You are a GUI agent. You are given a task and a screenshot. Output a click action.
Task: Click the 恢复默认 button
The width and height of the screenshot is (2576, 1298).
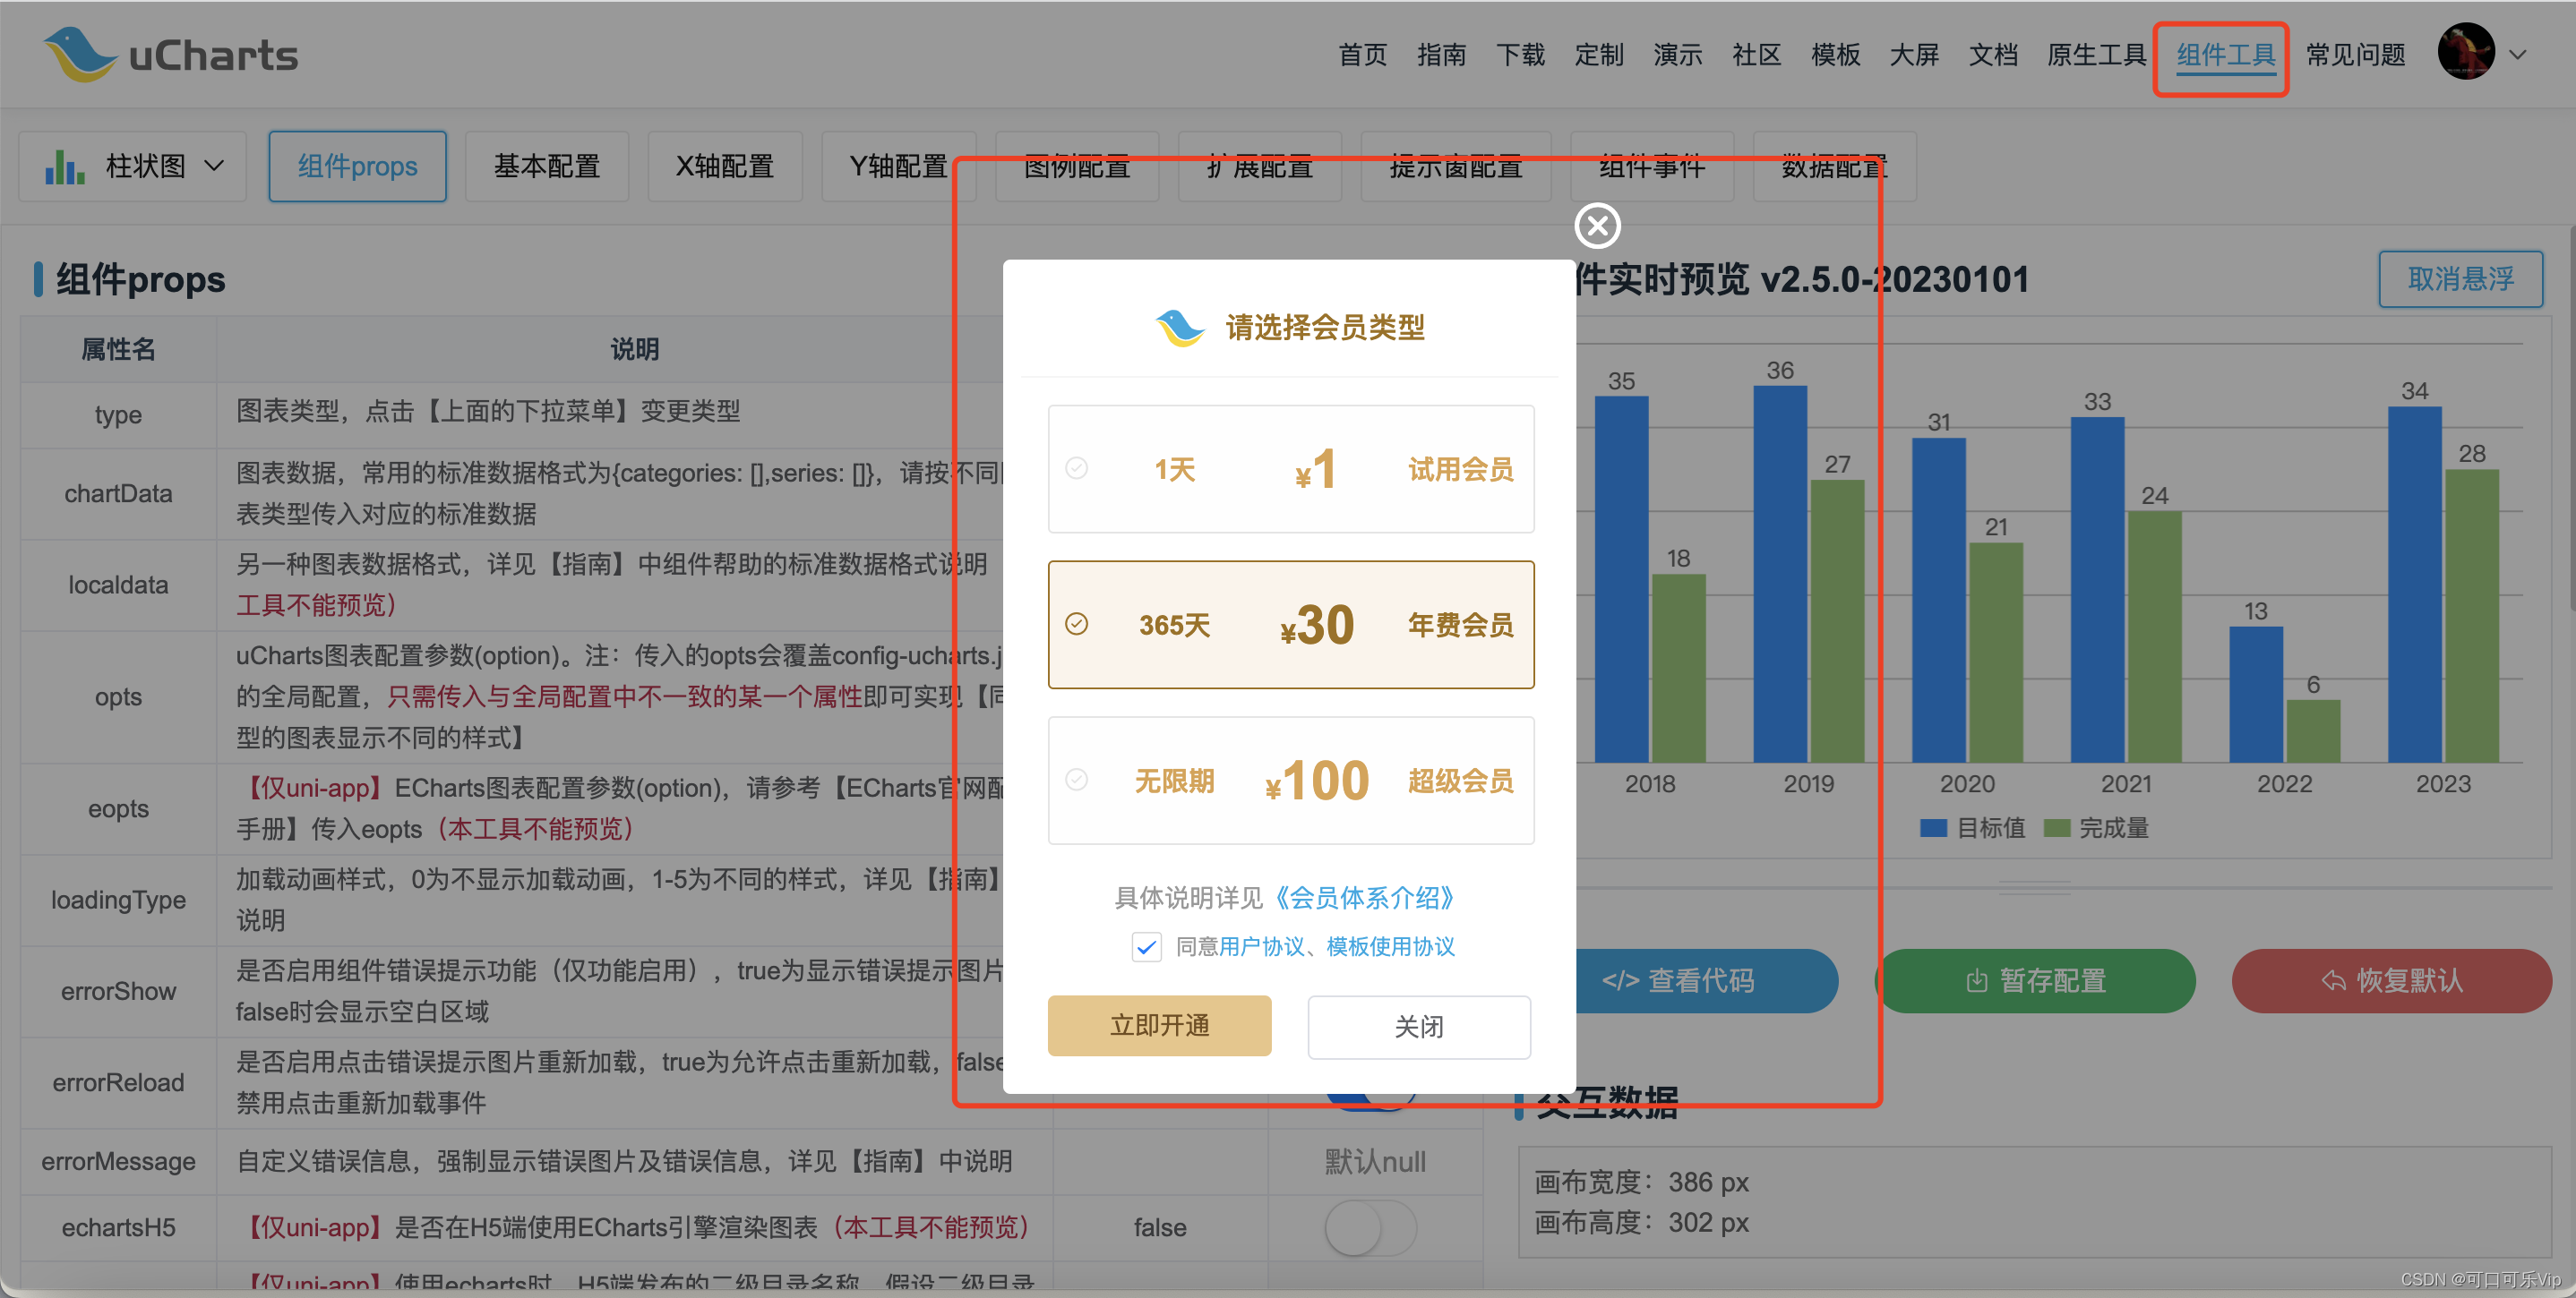click(2391, 980)
